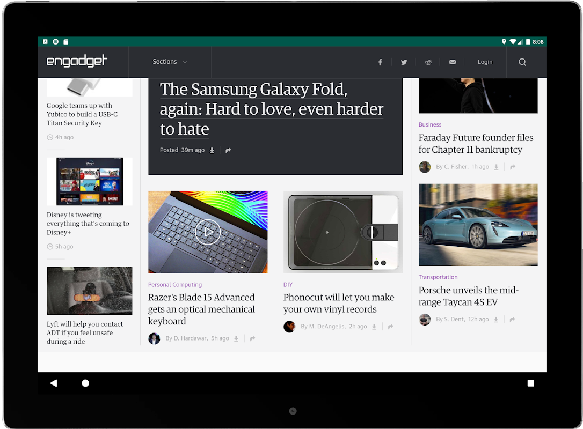Share the Samsung Galaxy Fold article
Viewport: 583px width, 429px height.
[x=228, y=150]
